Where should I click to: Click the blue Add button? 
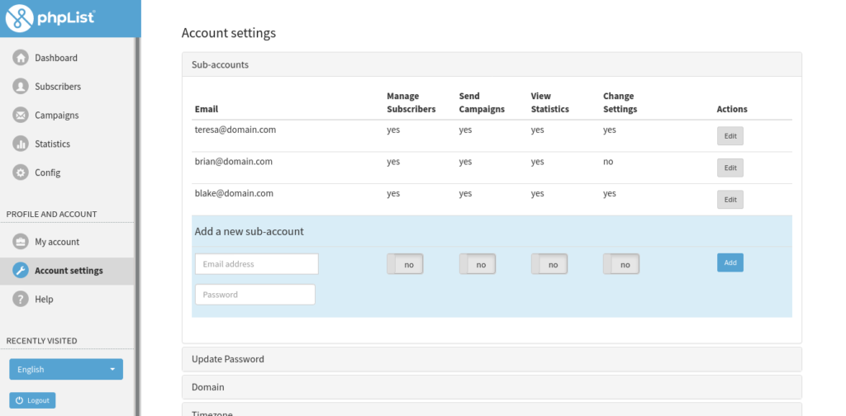click(730, 262)
